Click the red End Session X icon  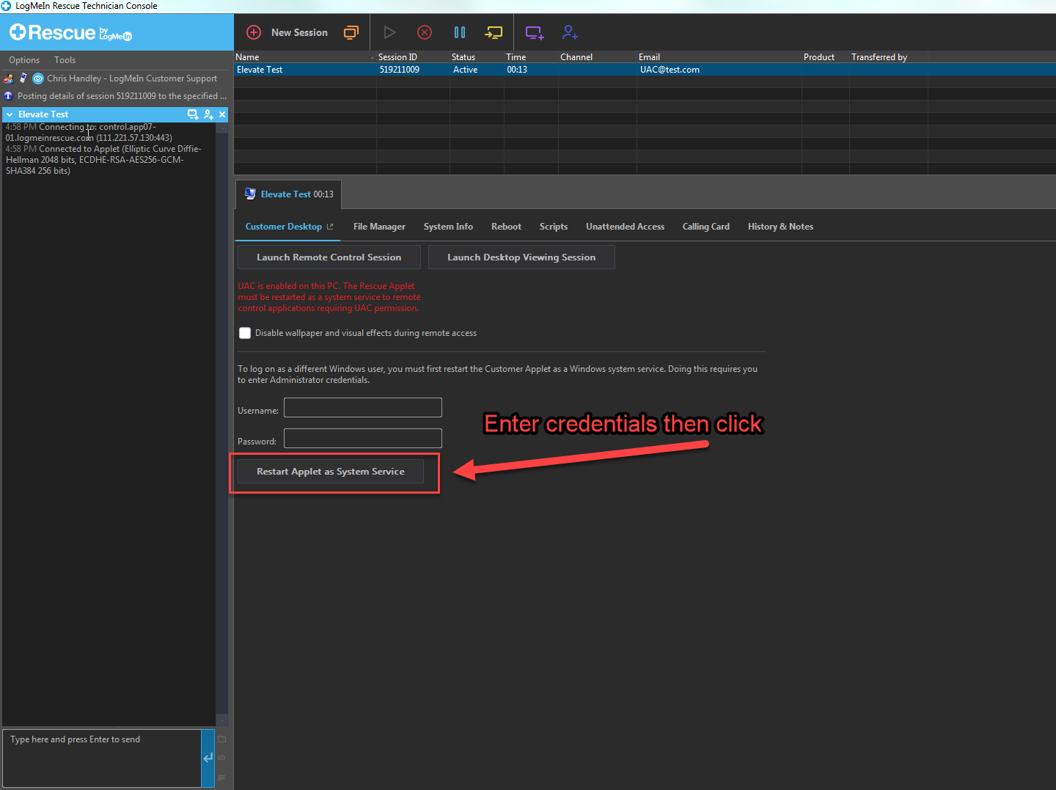(x=425, y=32)
